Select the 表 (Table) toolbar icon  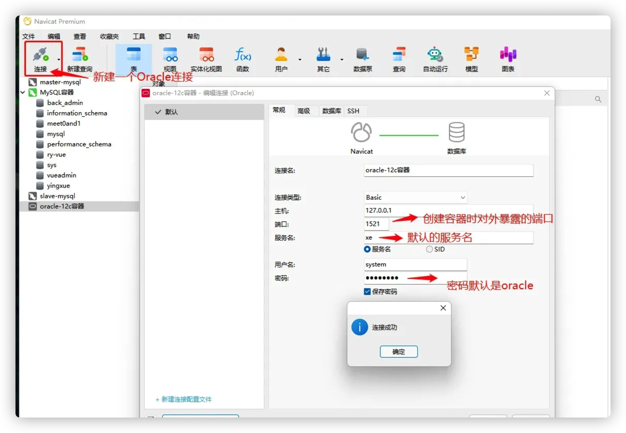134,59
